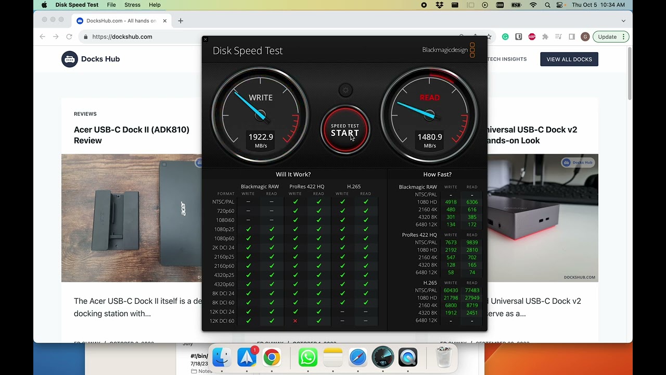Screen dimensions: 666x375
Task: Toggle the Chrome side panel
Action: (x=572, y=37)
